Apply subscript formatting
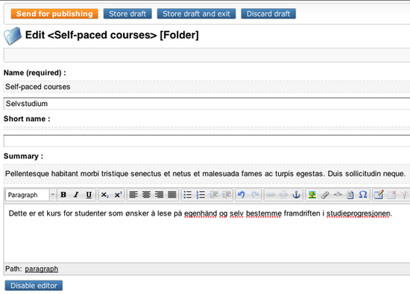This screenshot has width=410, height=294. pyautogui.click(x=105, y=195)
